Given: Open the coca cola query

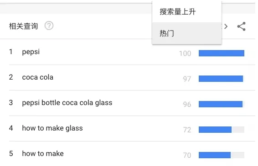Looking at the screenshot, I should 38,77.
